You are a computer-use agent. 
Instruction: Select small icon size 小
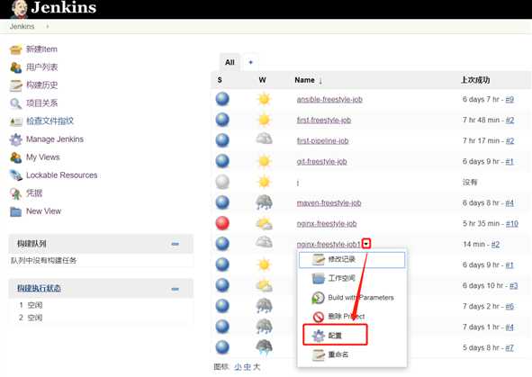(238, 367)
